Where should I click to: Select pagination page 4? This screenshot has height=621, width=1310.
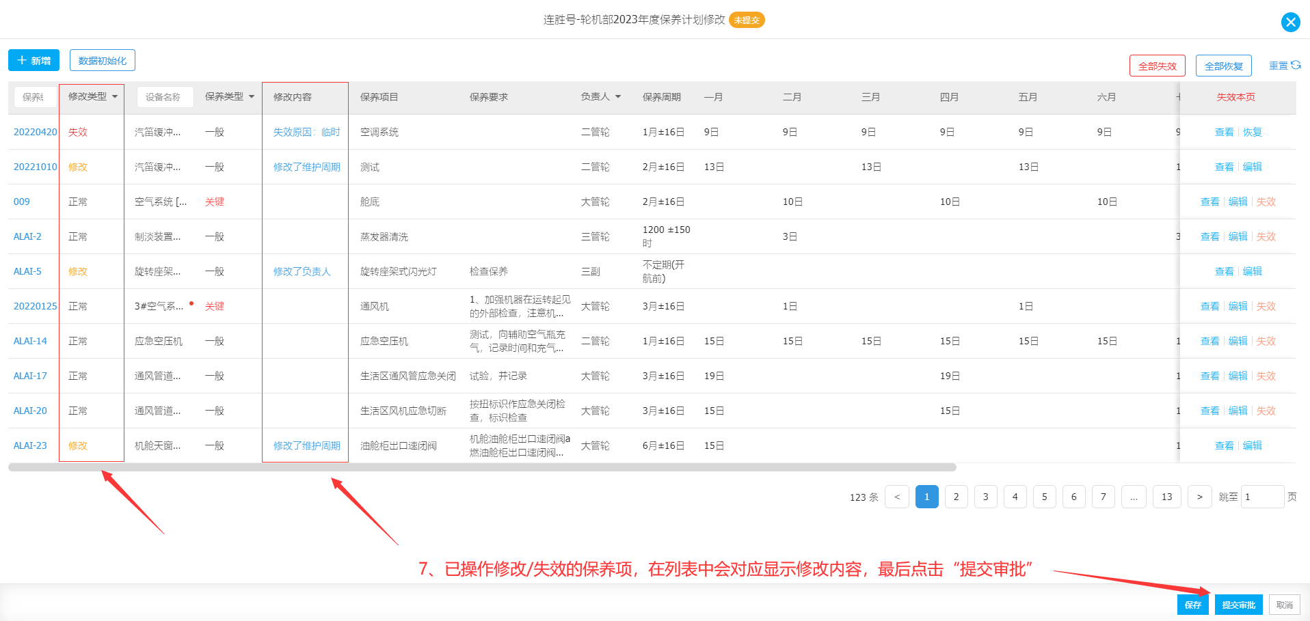pyautogui.click(x=1015, y=497)
